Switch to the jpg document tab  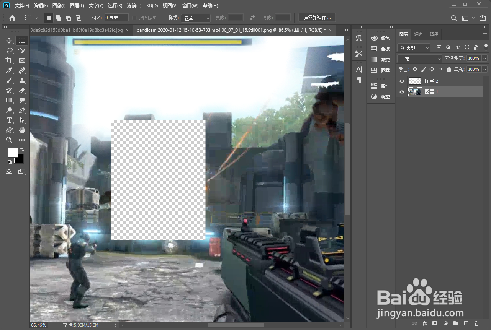(79, 30)
